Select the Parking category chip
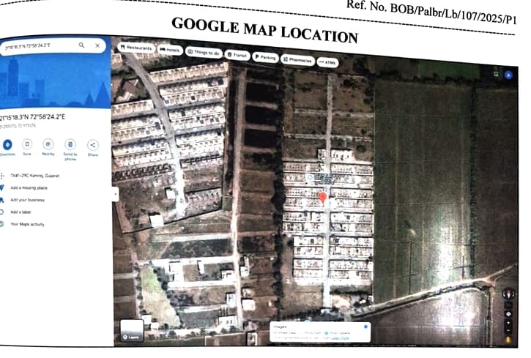 tap(265, 58)
